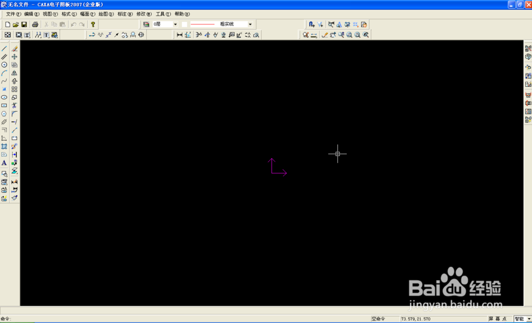Open the 修改 menu
Image resolution: width=532 pixels, height=323 pixels.
tap(144, 14)
